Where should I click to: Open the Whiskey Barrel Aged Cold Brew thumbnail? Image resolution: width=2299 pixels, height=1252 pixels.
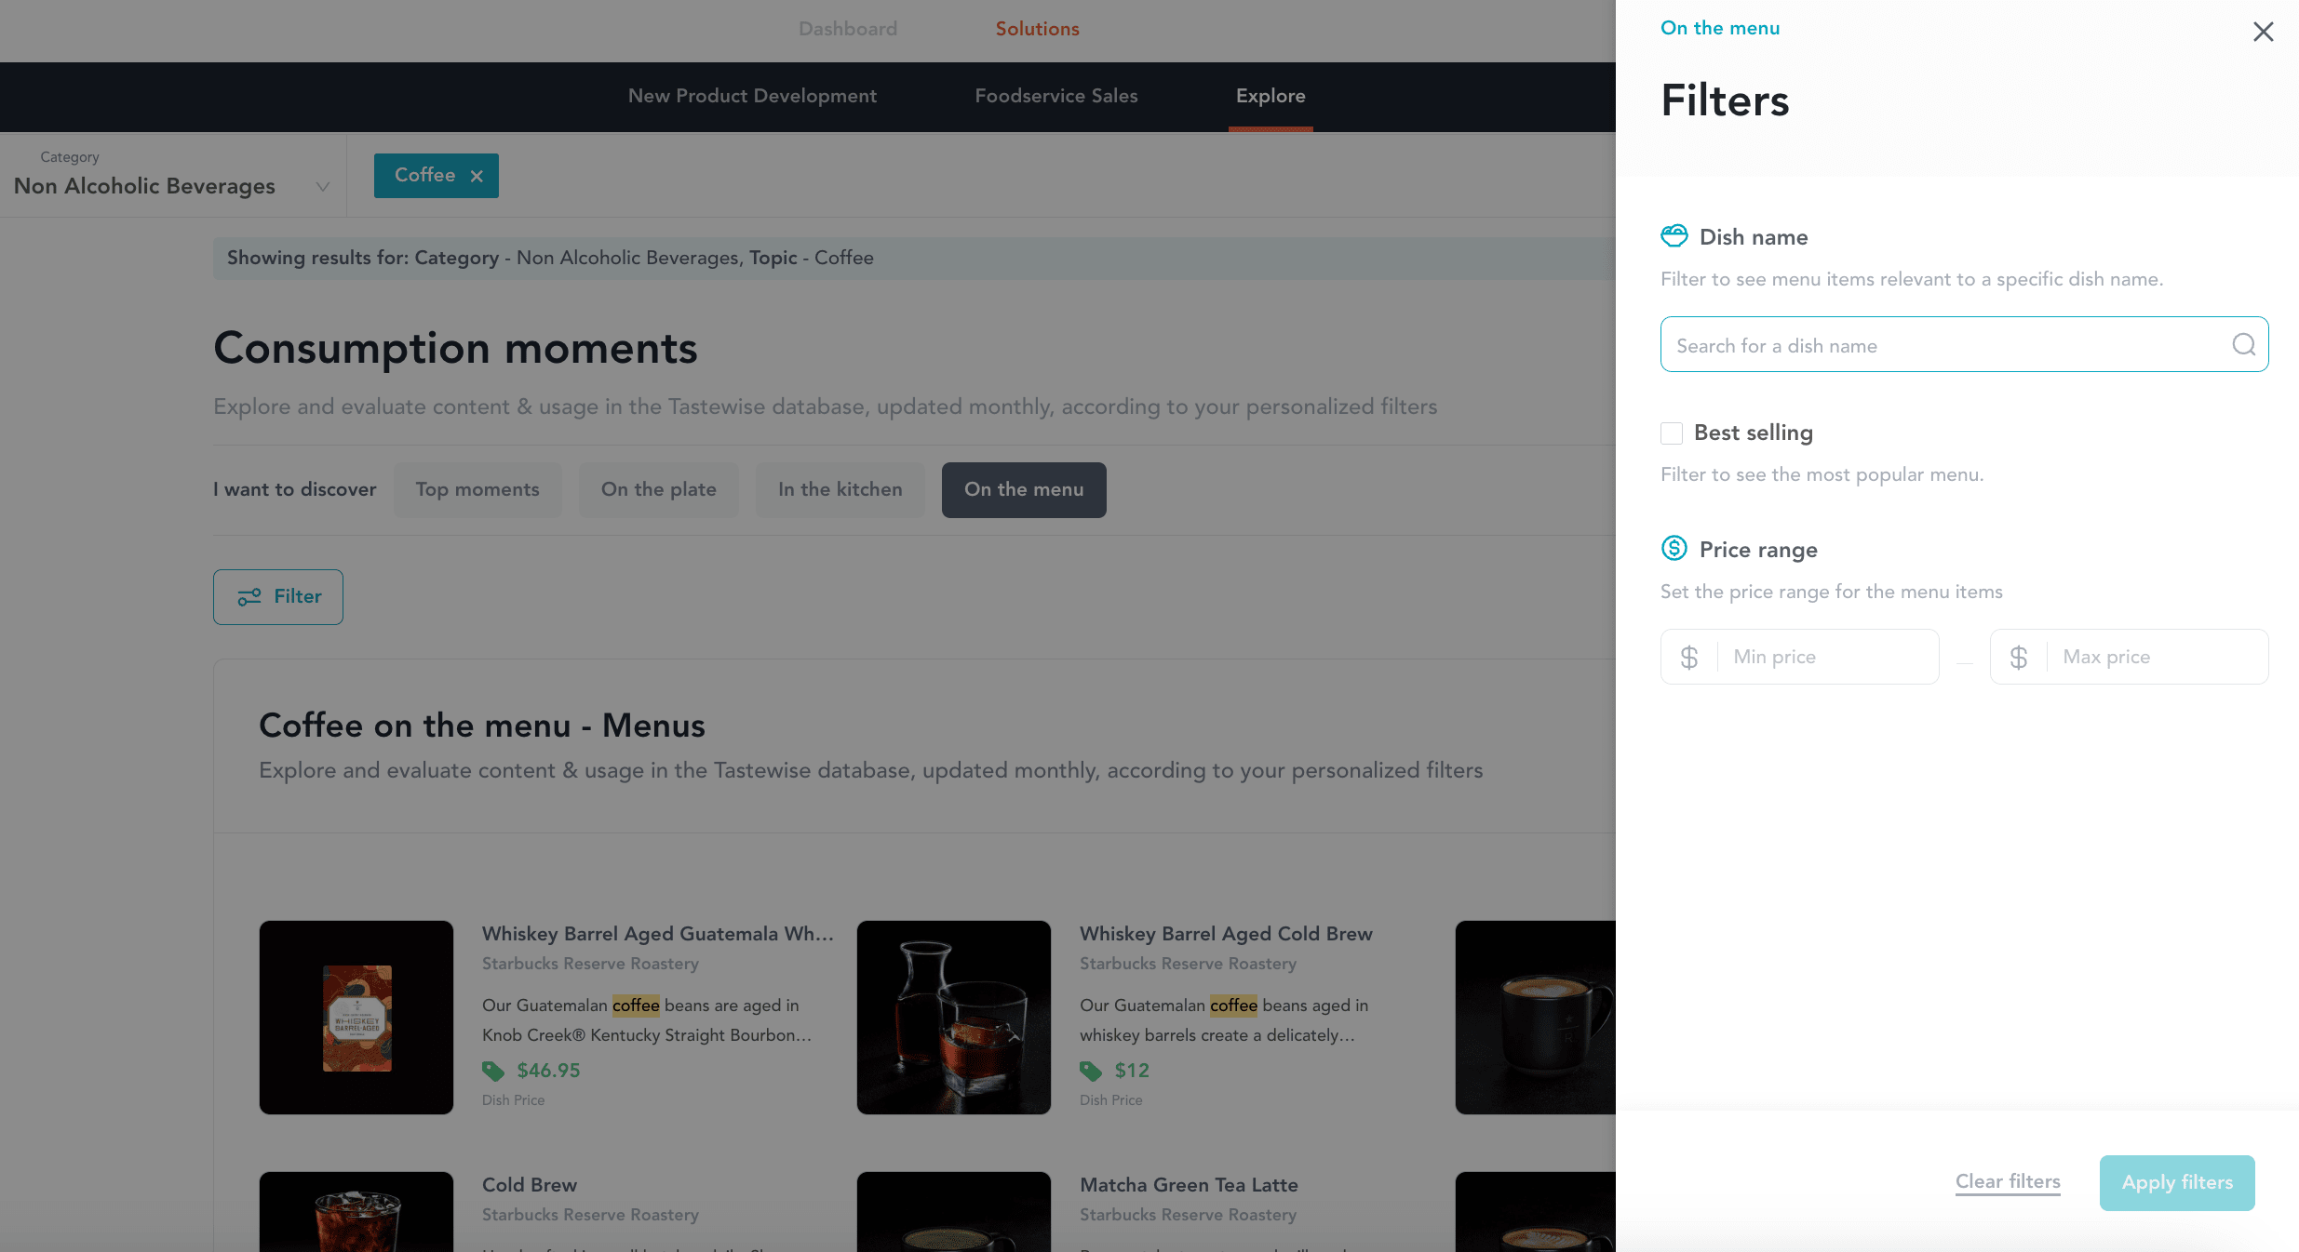[x=954, y=1018]
